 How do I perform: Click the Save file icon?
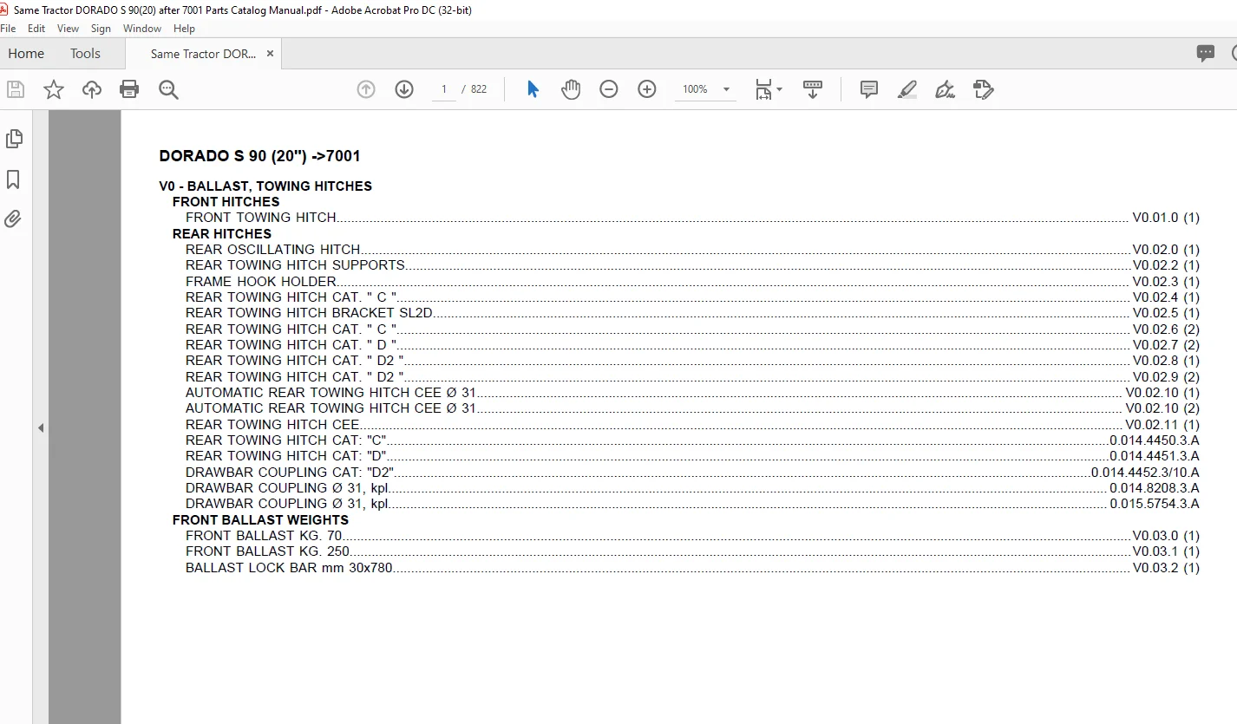(16, 89)
